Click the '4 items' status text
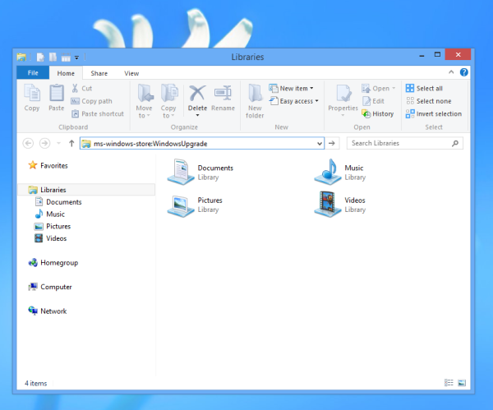The image size is (493, 410). point(36,383)
